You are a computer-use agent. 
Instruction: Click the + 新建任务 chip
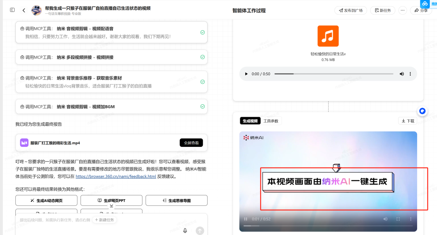104,220
